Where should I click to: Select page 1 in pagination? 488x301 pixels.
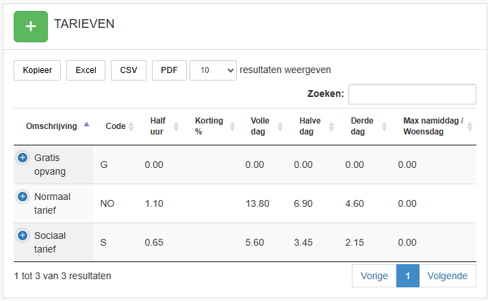pos(408,276)
